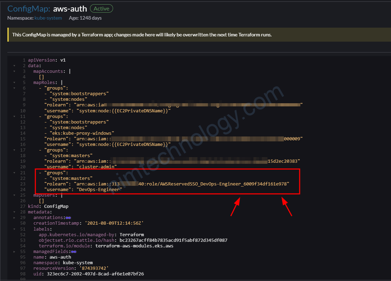Collapse the mapUsers block fold arrow
The height and width of the screenshot is (281, 391).
(14, 195)
